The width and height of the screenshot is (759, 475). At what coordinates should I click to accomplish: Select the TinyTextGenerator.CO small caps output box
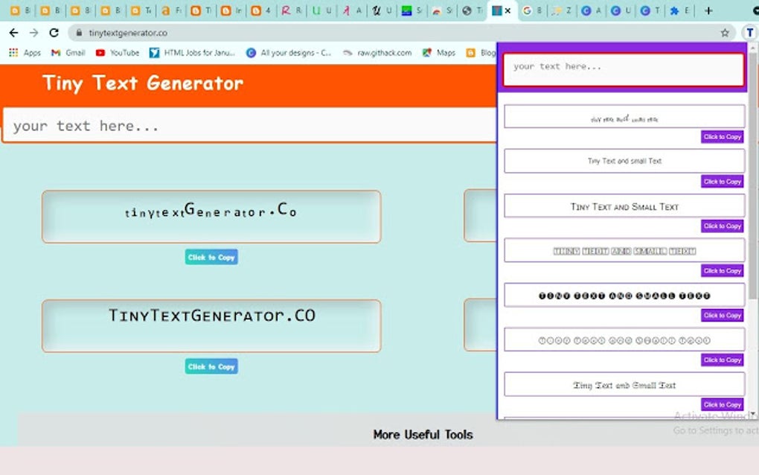click(211, 326)
